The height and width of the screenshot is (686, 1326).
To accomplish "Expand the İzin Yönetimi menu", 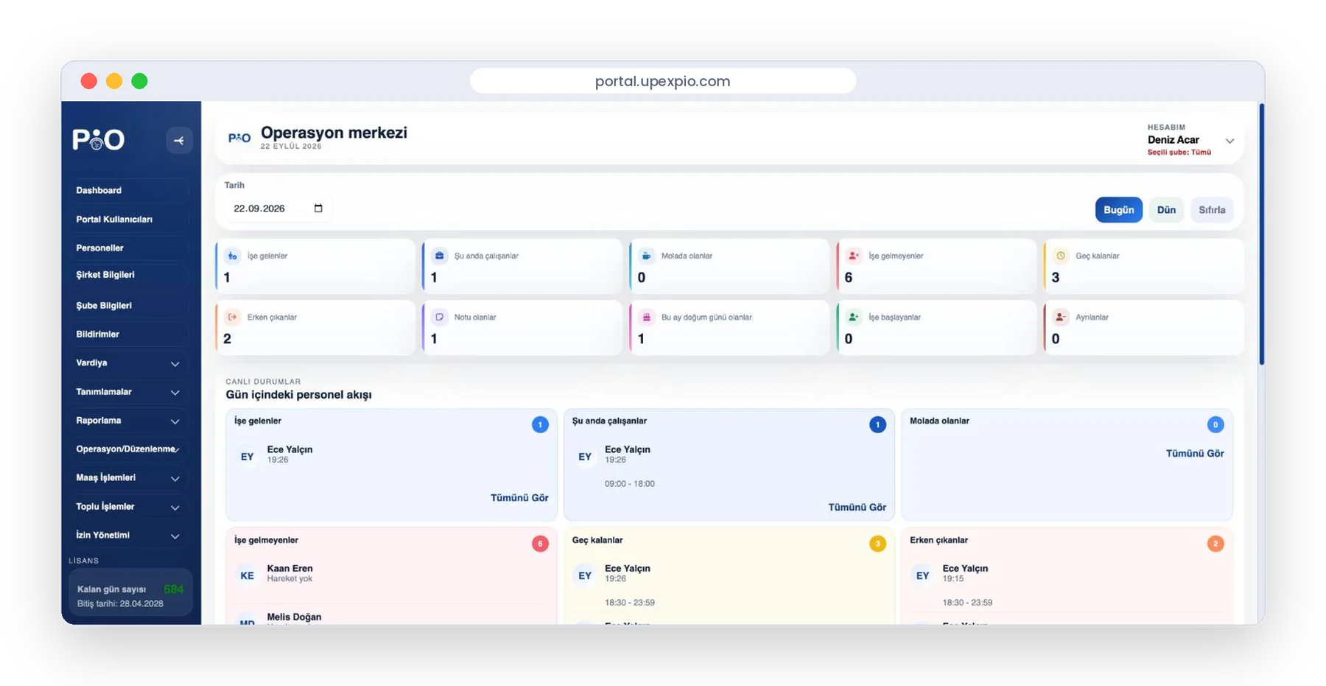I will (x=127, y=535).
